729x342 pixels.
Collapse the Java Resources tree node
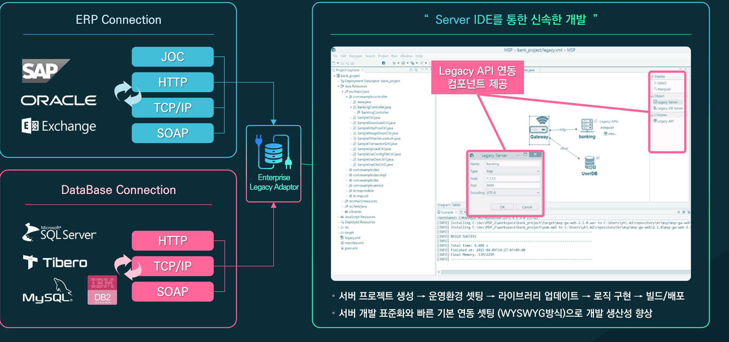coord(339,86)
